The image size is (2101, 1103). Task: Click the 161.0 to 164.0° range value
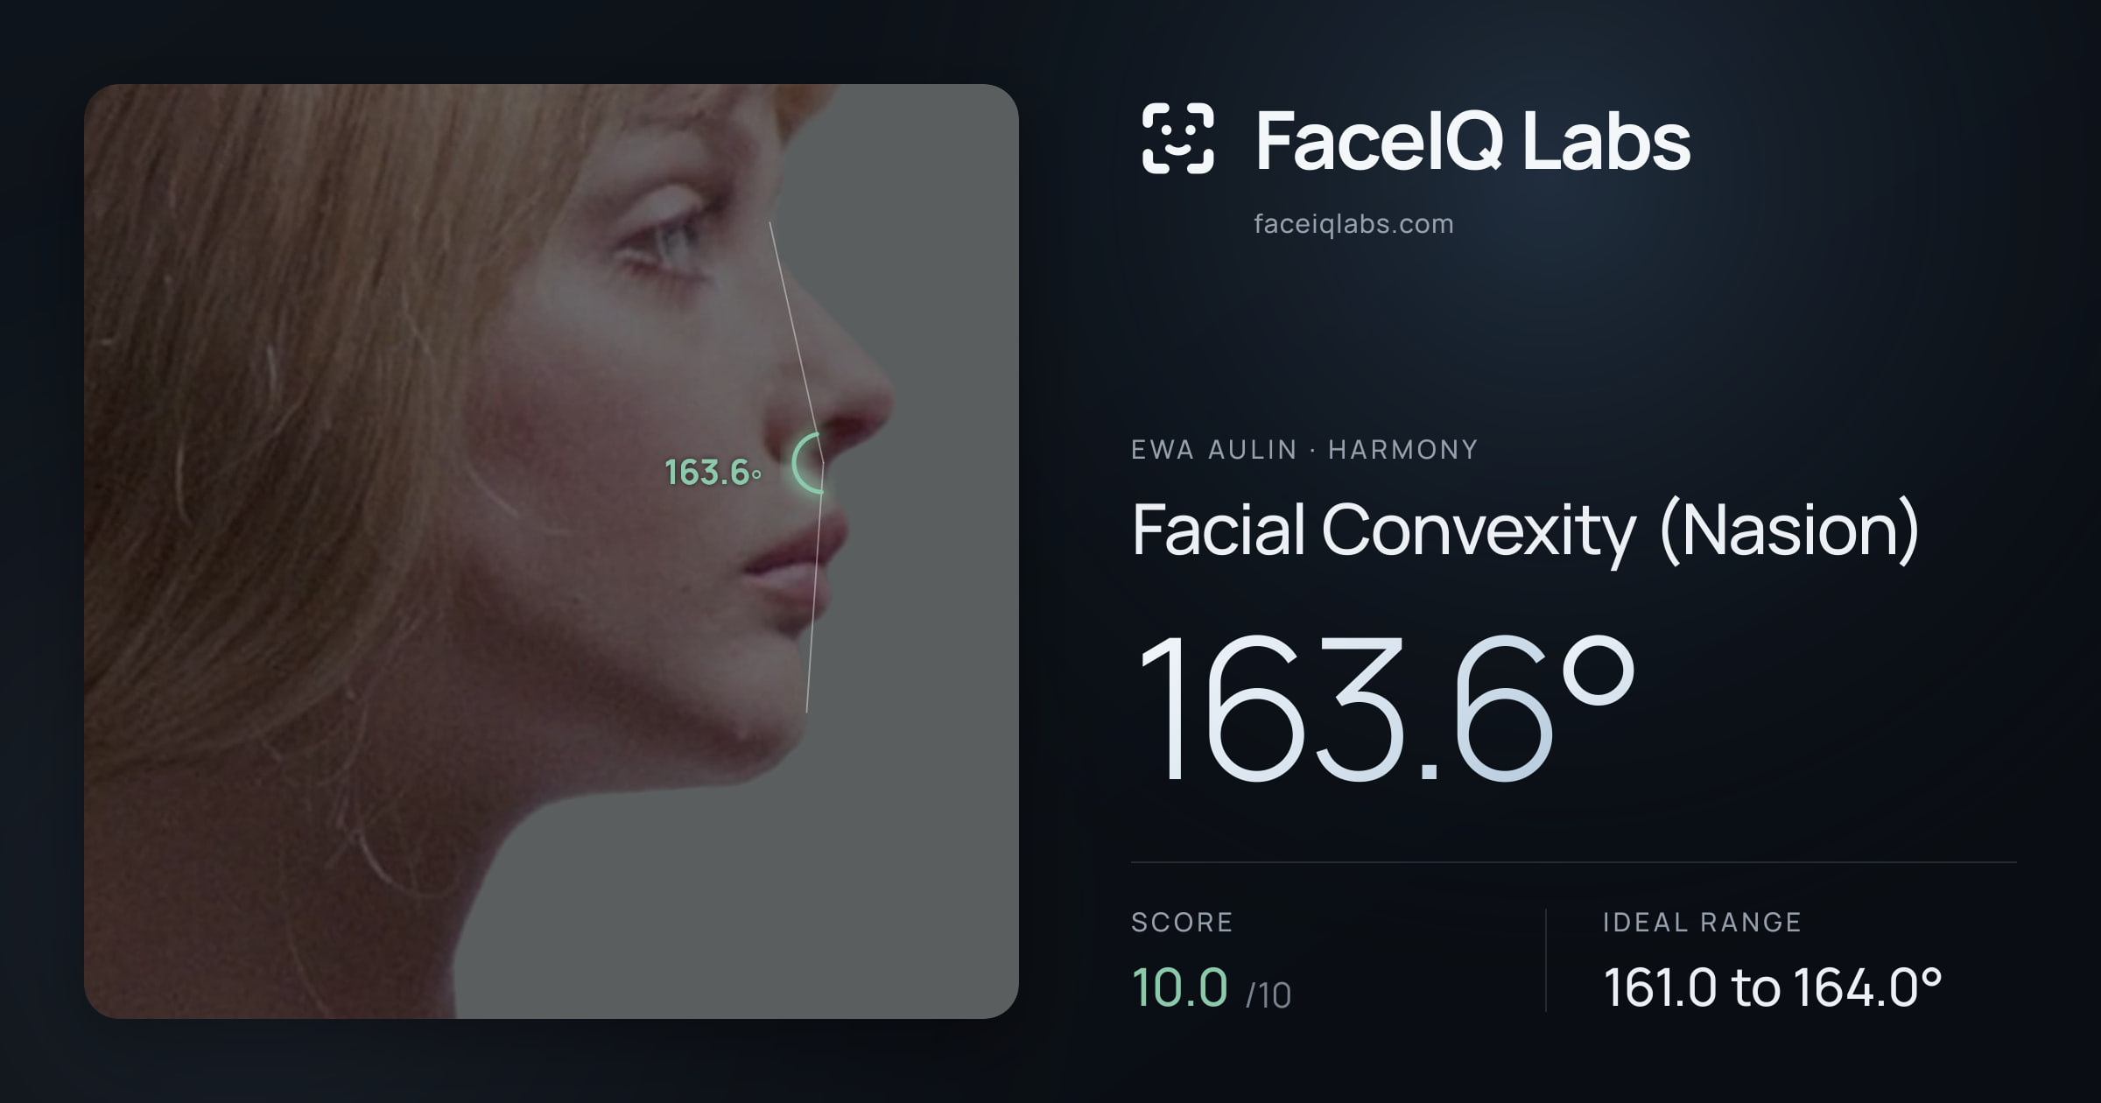click(1773, 987)
